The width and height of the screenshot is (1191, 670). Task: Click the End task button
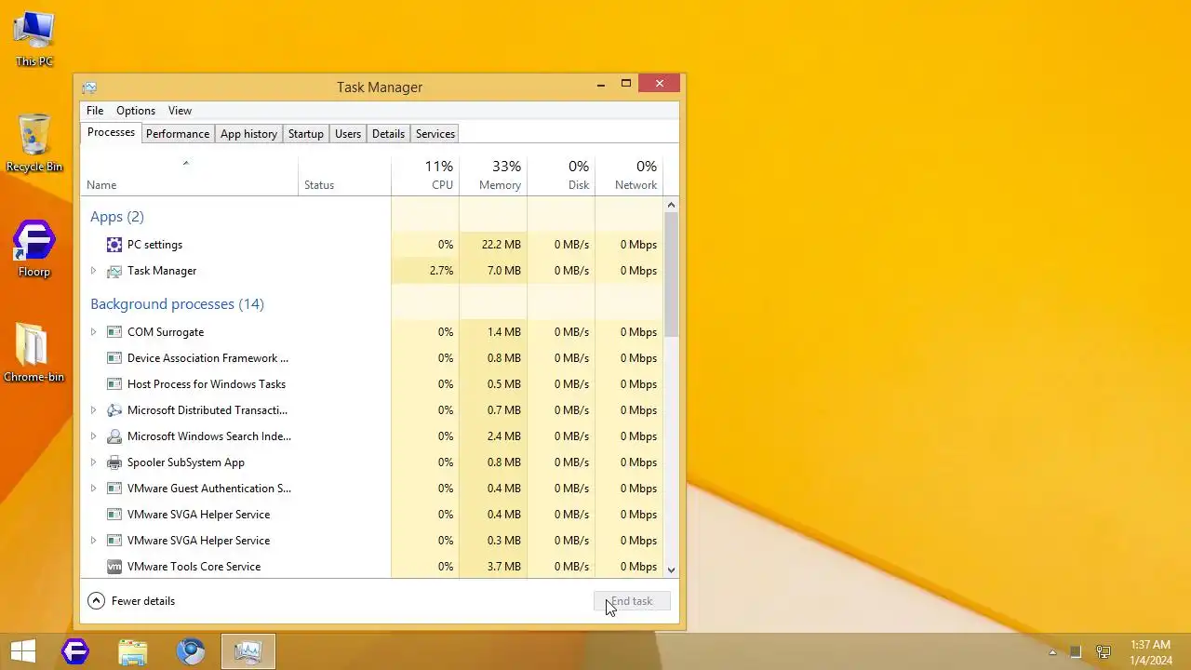(x=632, y=601)
